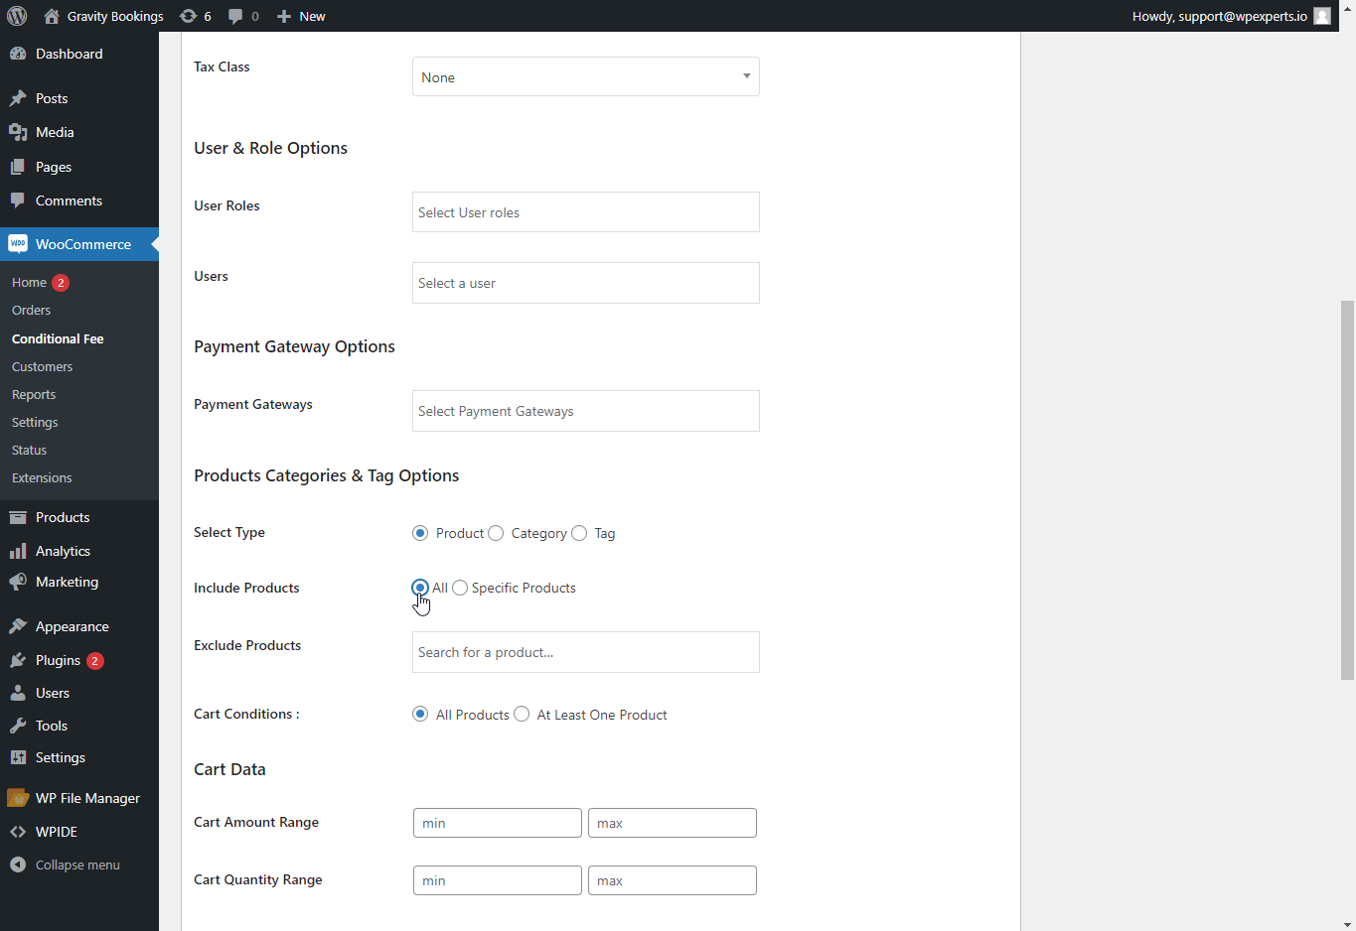Select At Least One Product condition
The width and height of the screenshot is (1356, 931).
click(522, 715)
